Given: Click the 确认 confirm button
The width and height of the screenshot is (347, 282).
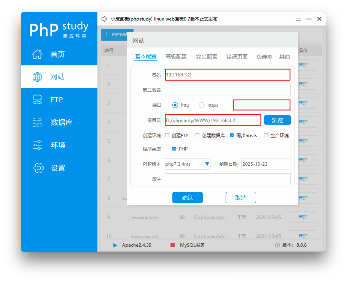Looking at the screenshot, I should [x=188, y=198].
